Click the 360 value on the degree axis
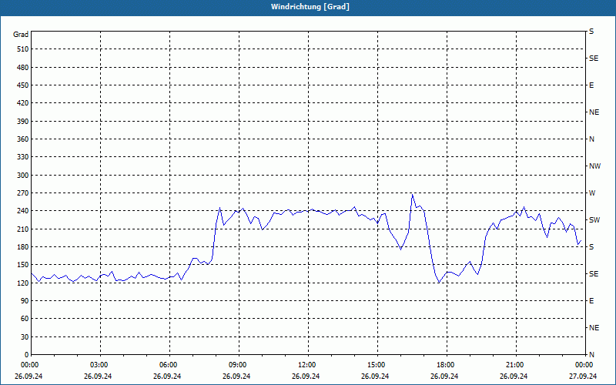The height and width of the screenshot is (385, 616). click(x=23, y=139)
